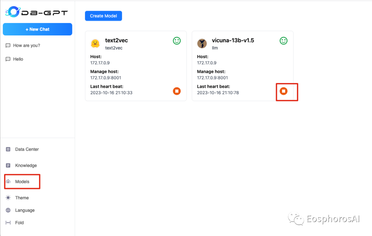The image size is (372, 236).
Task: Click text2vec green smiley status icon
Action: point(177,41)
